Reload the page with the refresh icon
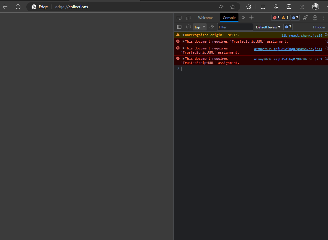 pyautogui.click(x=18, y=7)
